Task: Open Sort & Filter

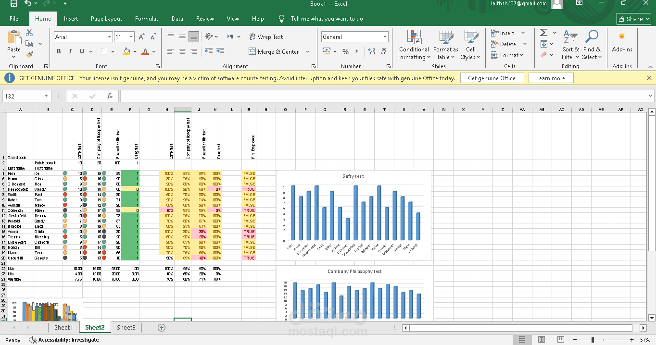Action: pyautogui.click(x=570, y=45)
